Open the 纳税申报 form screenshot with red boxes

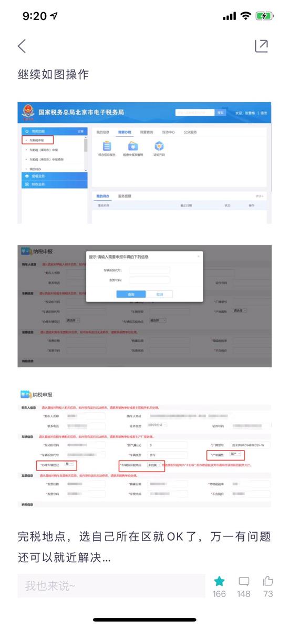point(145,447)
